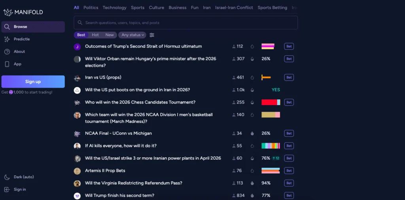405x200 pixels.
Task: Open the avatar beside March Madness question
Action: click(x=77, y=115)
